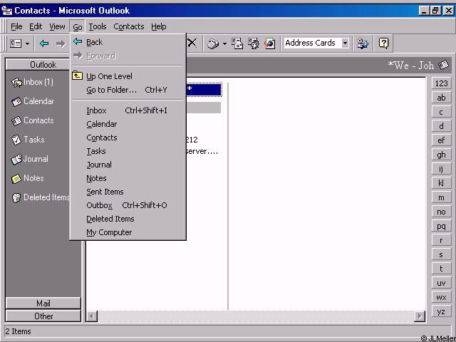Choose Tasks in the Go menu

point(128,151)
